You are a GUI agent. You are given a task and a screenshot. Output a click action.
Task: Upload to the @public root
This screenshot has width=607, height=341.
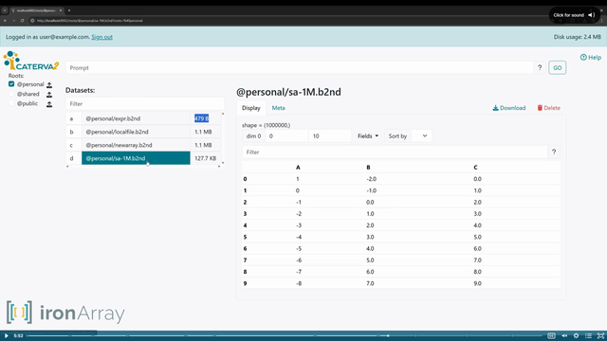point(49,104)
